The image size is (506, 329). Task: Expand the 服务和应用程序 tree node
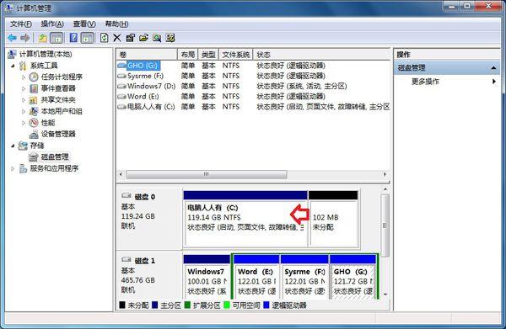[13, 168]
